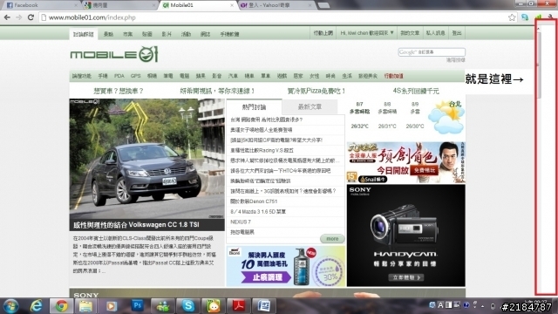Open the GPS forum category
Screen dimensions: 558x314
pos(136,76)
